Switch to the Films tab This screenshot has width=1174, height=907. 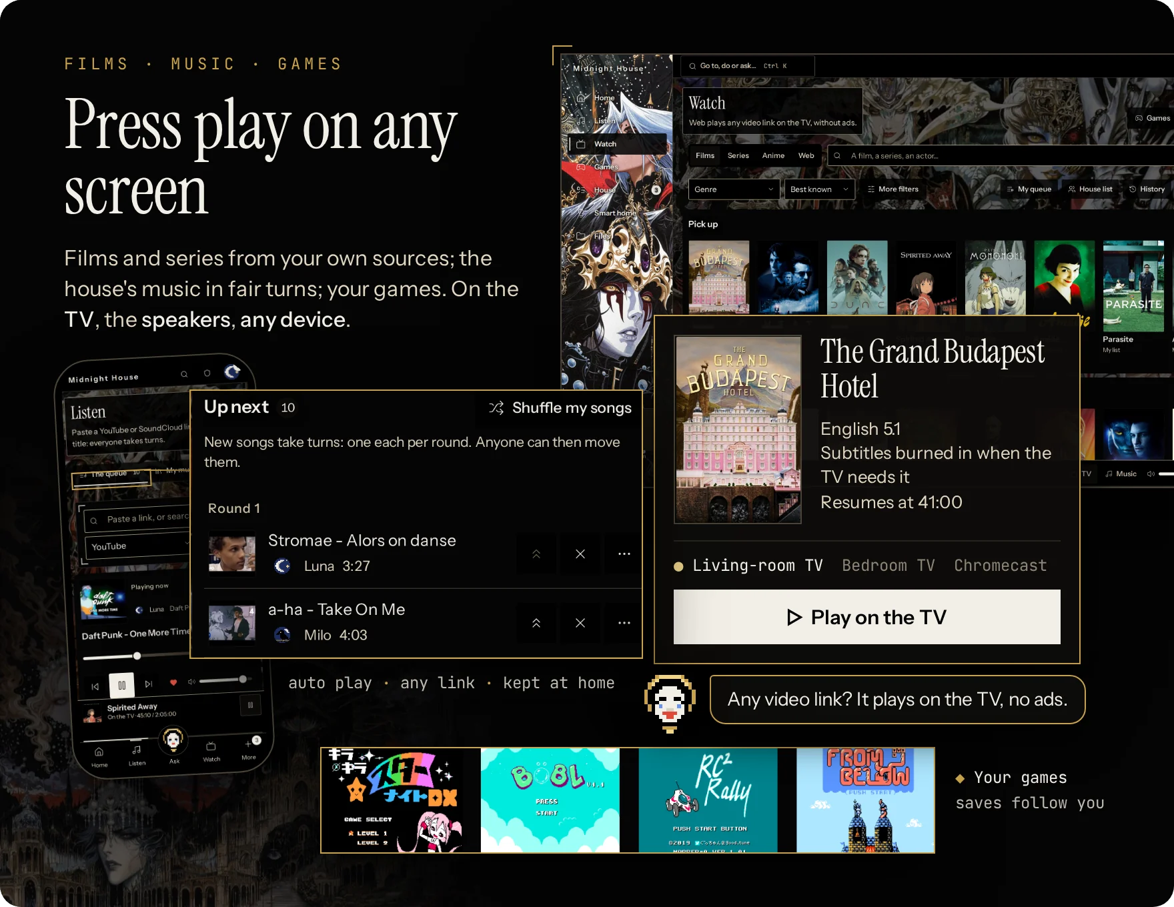coord(704,155)
